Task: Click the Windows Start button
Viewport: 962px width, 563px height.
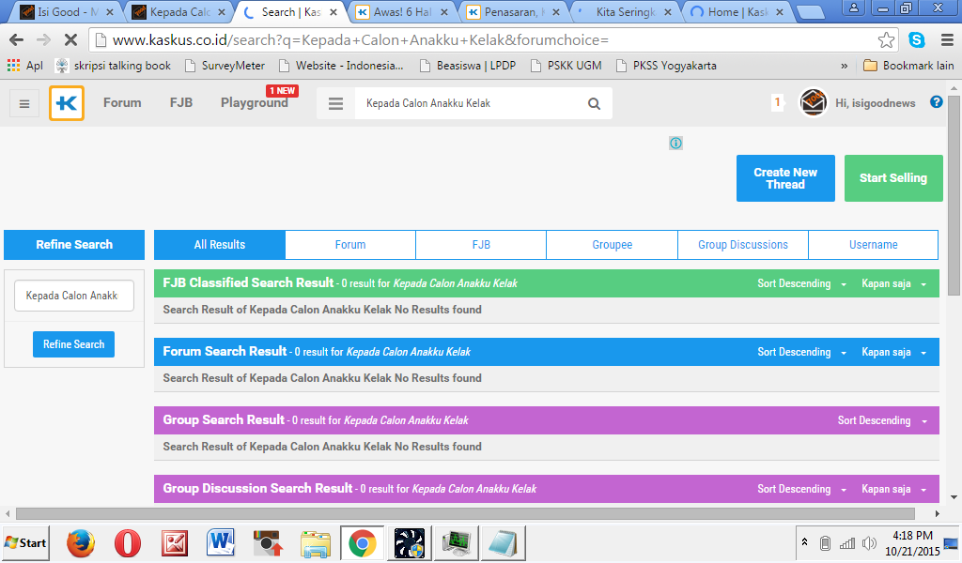Action: click(x=25, y=543)
